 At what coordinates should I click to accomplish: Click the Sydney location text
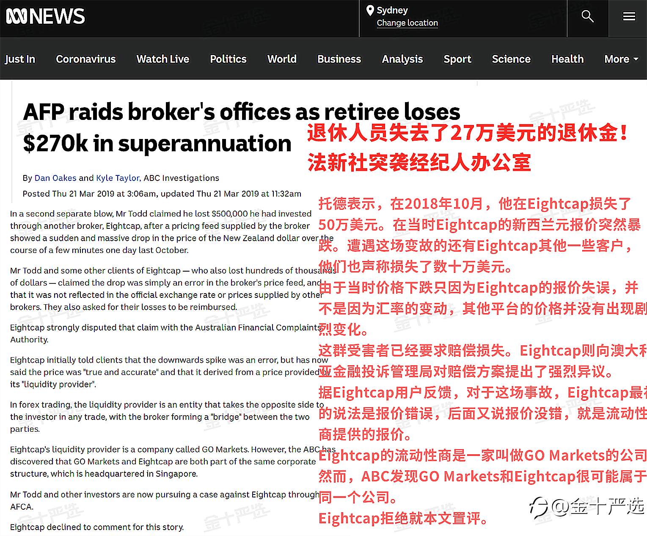(x=392, y=10)
